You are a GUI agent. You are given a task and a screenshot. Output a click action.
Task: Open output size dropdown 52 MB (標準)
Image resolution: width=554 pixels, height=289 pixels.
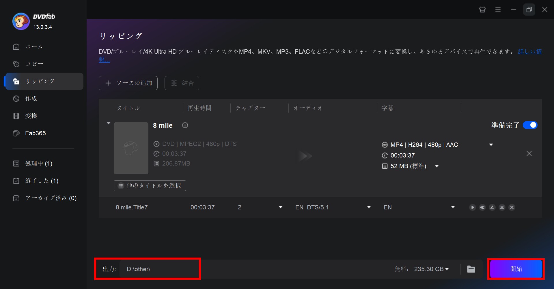[437, 166]
